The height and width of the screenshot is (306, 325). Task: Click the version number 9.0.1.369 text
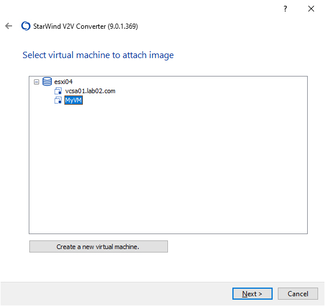pyautogui.click(x=123, y=26)
